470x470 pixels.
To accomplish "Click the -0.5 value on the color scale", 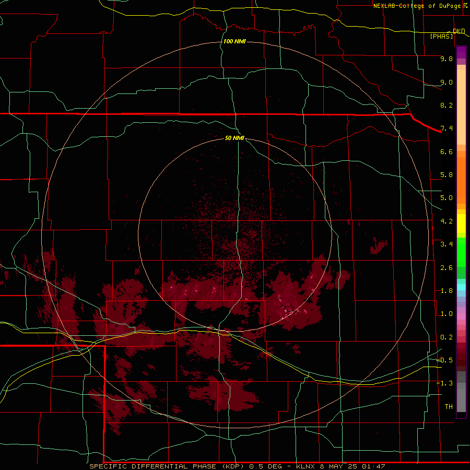I will coord(445,360).
